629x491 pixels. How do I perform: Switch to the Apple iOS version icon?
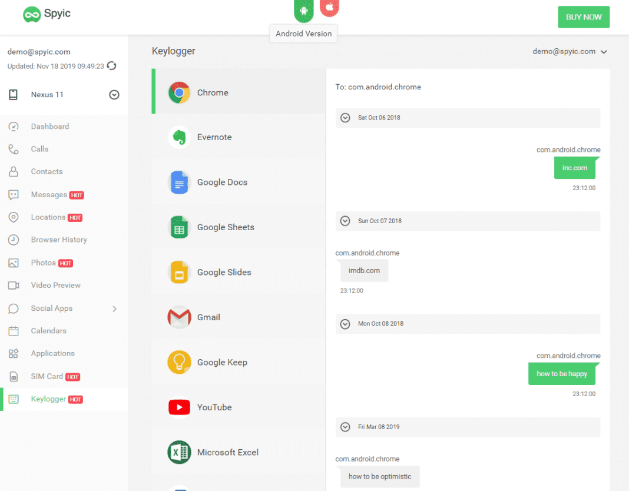[329, 7]
